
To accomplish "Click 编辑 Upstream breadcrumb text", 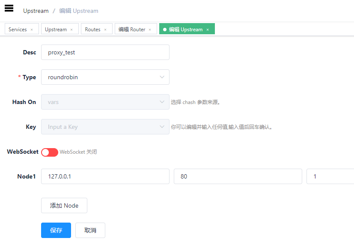I will coord(79,11).
